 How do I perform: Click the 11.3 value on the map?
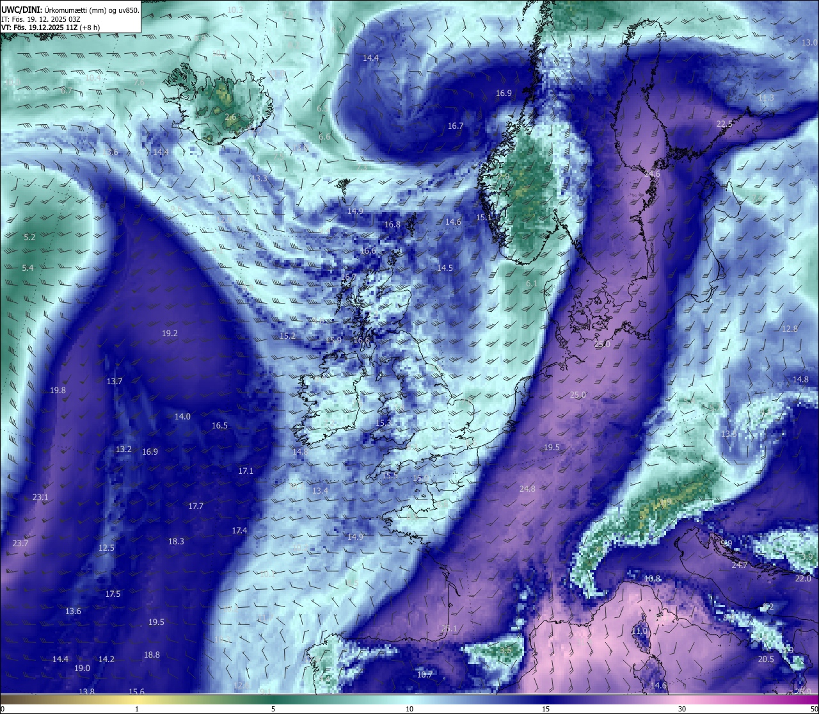[x=766, y=97]
